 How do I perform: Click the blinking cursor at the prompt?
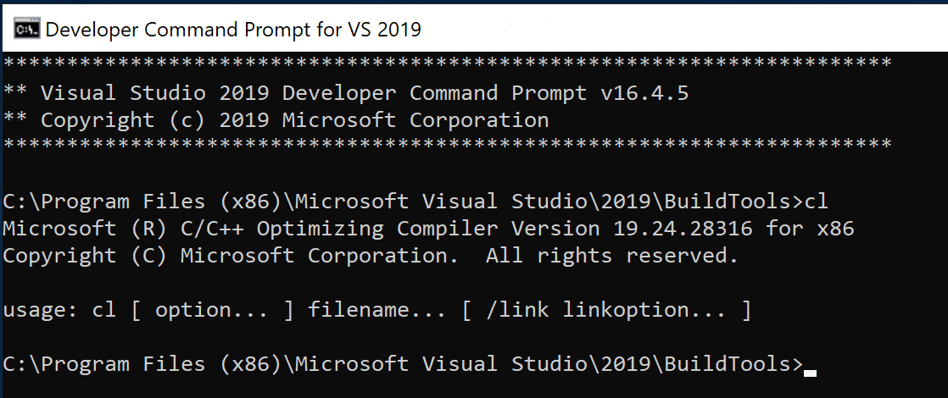tap(811, 372)
